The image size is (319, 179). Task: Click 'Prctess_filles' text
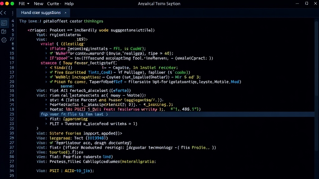(65, 162)
